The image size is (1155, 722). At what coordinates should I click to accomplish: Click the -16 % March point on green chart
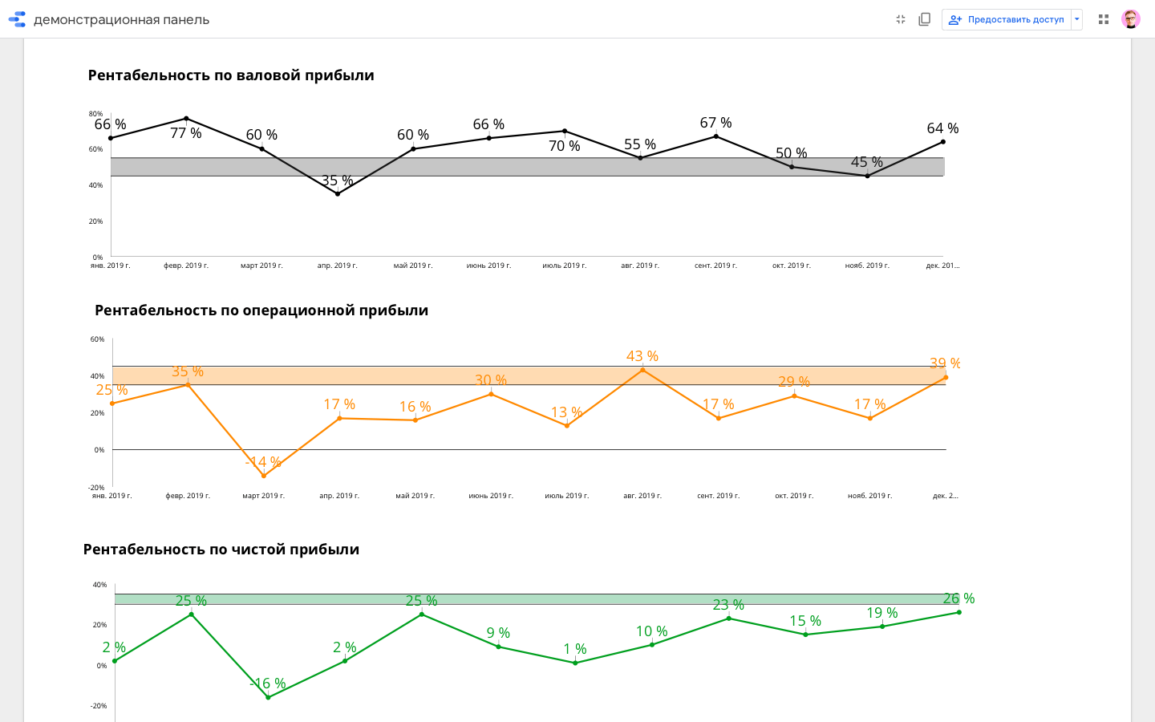(x=268, y=697)
